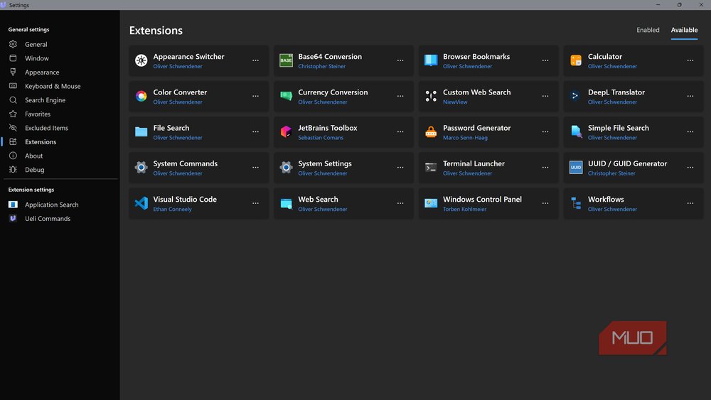Open the About page

[x=60, y=156]
